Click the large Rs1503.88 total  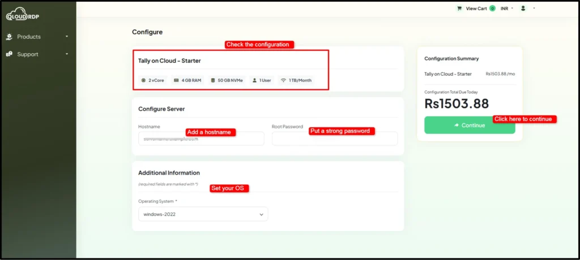457,103
